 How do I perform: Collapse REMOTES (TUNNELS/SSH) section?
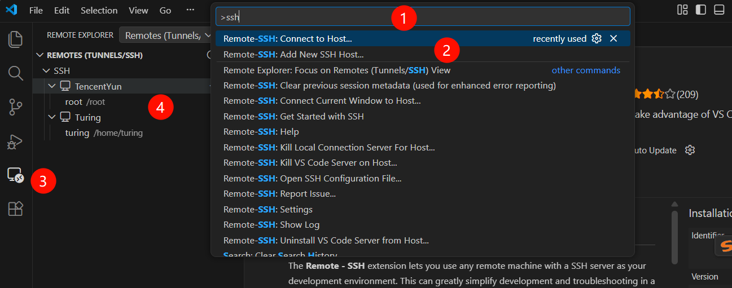click(x=40, y=55)
